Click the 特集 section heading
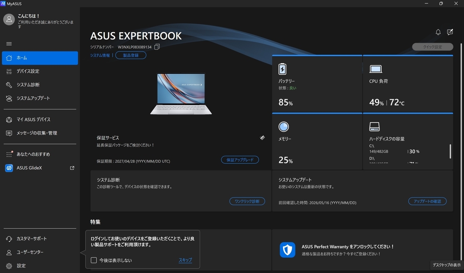 click(x=96, y=222)
